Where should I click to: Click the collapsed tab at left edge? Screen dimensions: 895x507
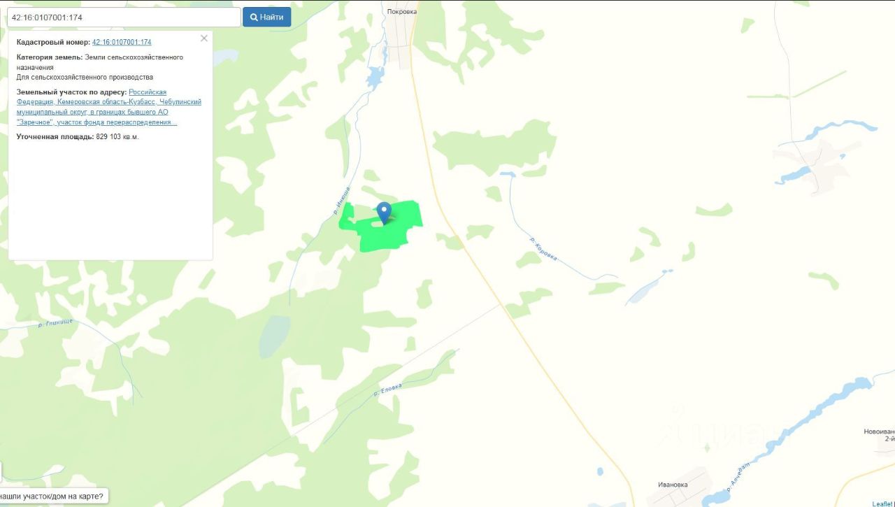coord(1,472)
